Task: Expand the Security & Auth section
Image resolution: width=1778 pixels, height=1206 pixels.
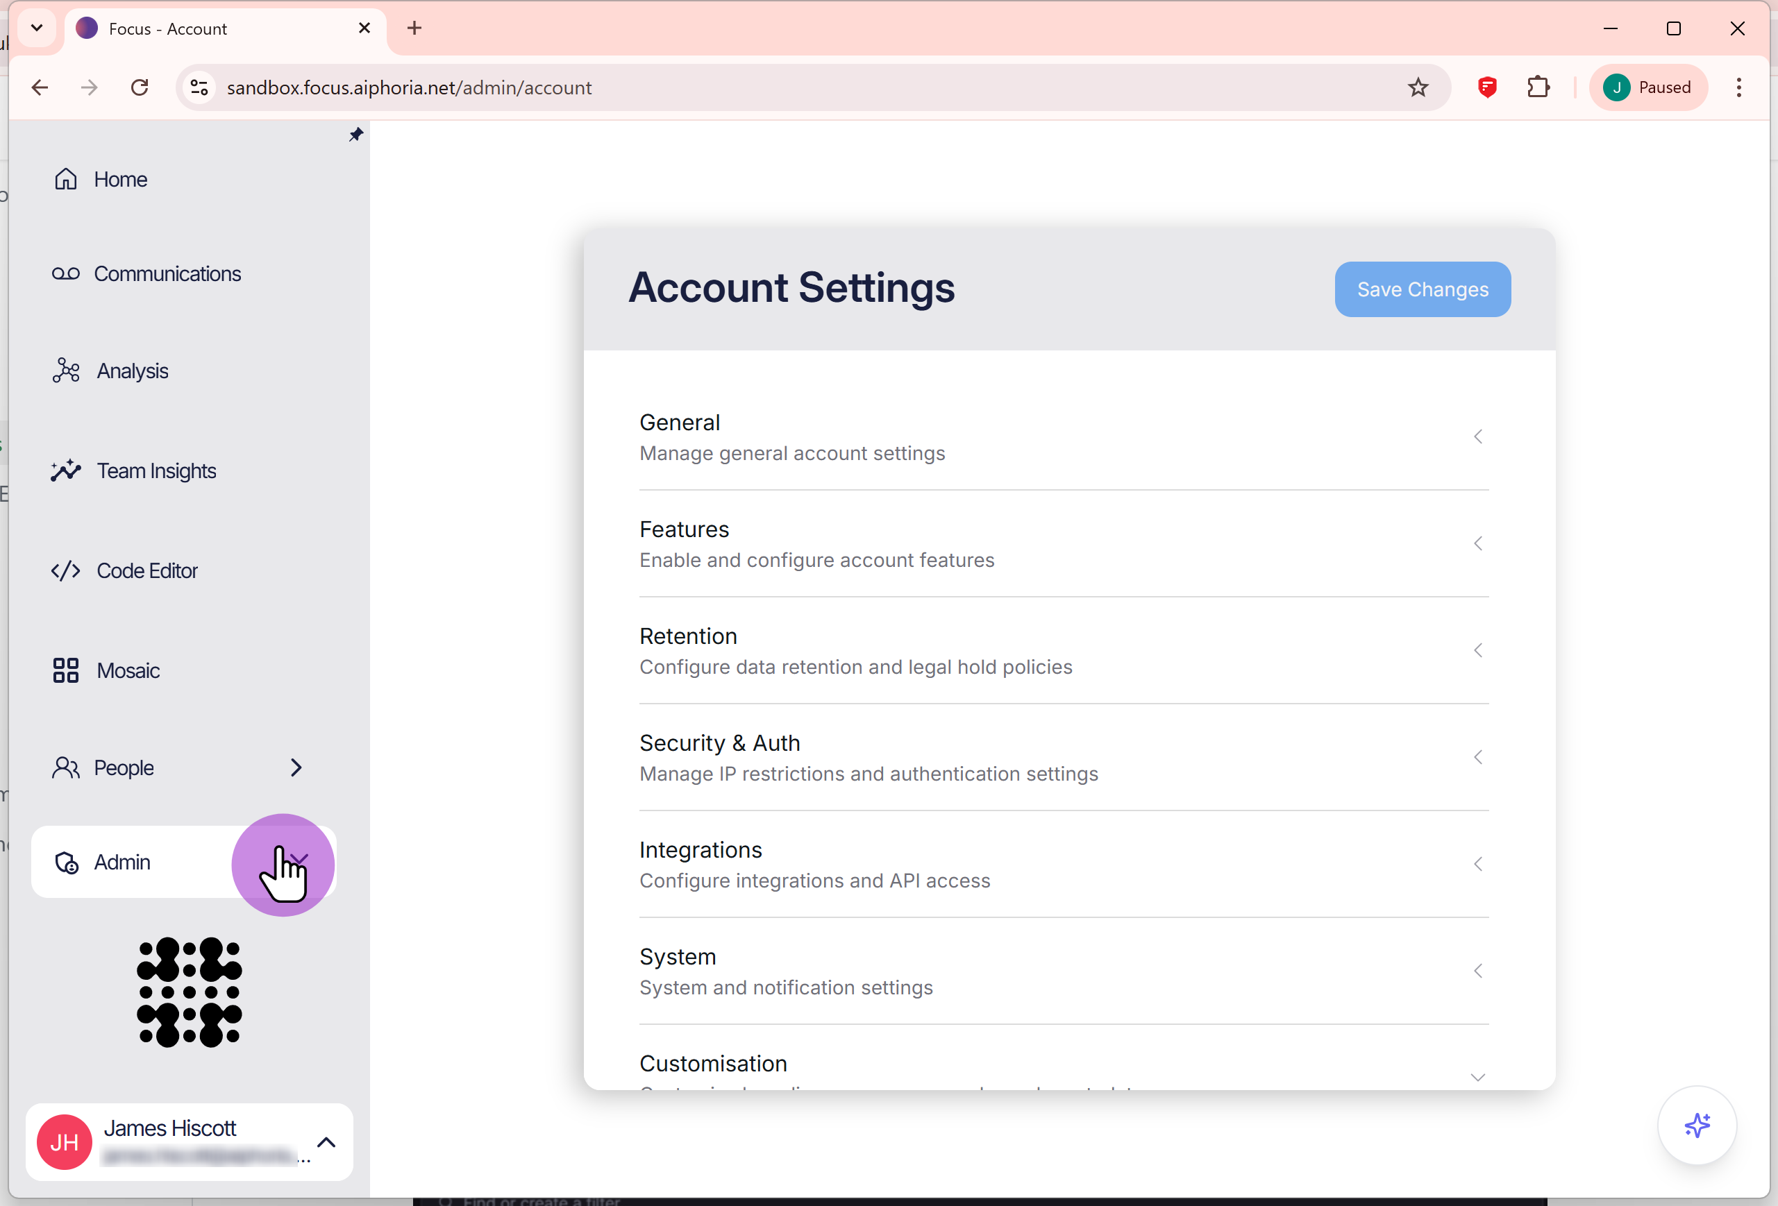Action: 1477,757
